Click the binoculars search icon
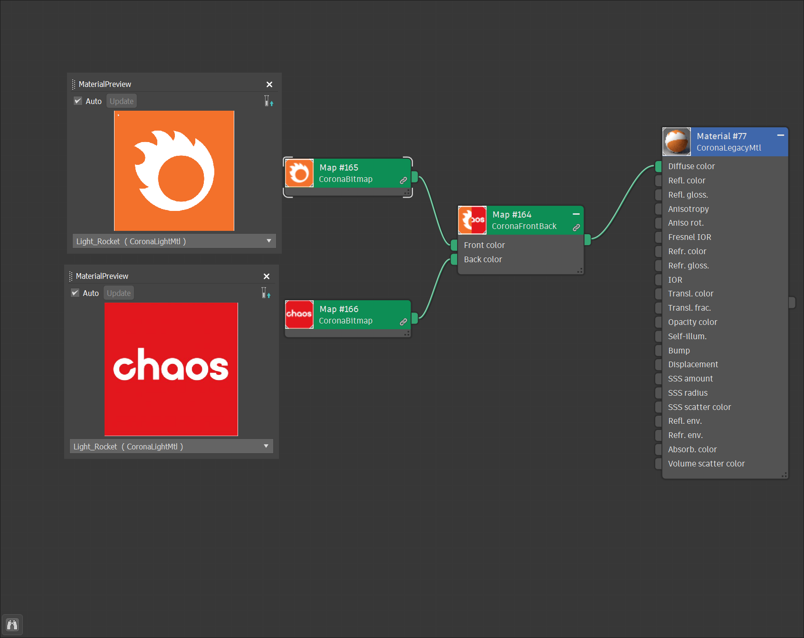Viewport: 804px width, 638px height. tap(12, 624)
